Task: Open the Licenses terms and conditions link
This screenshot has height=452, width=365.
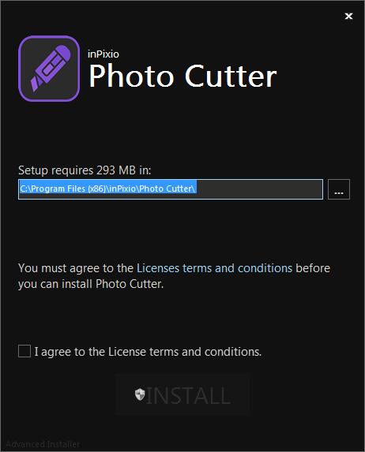Action: tap(214, 268)
